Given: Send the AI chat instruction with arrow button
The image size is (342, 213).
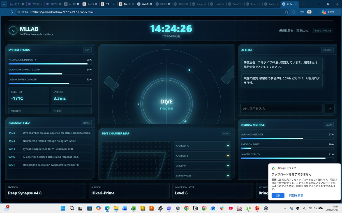Looking at the screenshot, I should [x=329, y=109].
